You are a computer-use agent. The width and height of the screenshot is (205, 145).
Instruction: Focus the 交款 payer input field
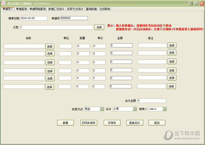point(57,27)
